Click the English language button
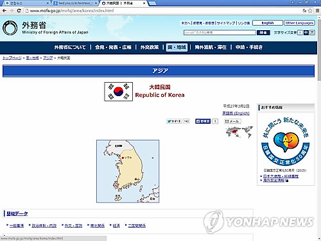This screenshot has height=241, width=321. click(x=268, y=23)
